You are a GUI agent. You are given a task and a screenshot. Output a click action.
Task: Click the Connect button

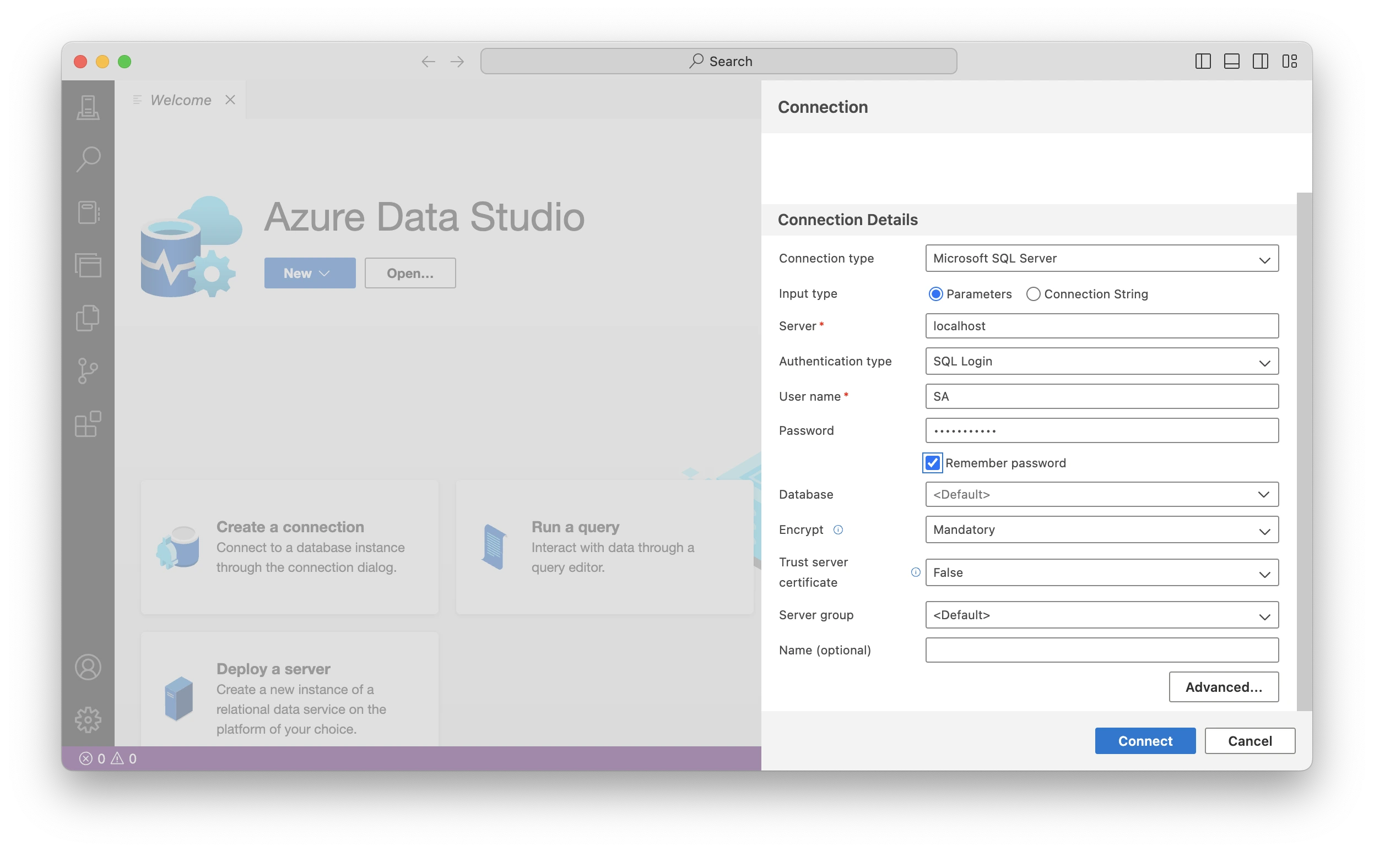pos(1146,741)
